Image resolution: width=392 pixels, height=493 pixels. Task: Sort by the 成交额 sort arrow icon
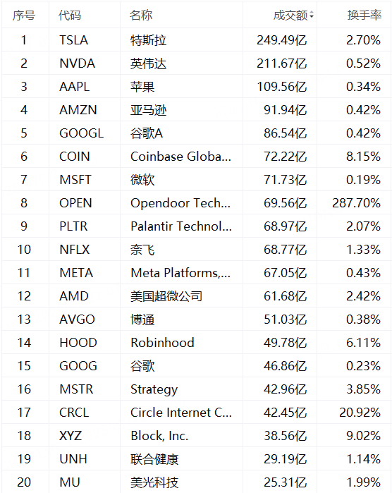[x=312, y=15]
